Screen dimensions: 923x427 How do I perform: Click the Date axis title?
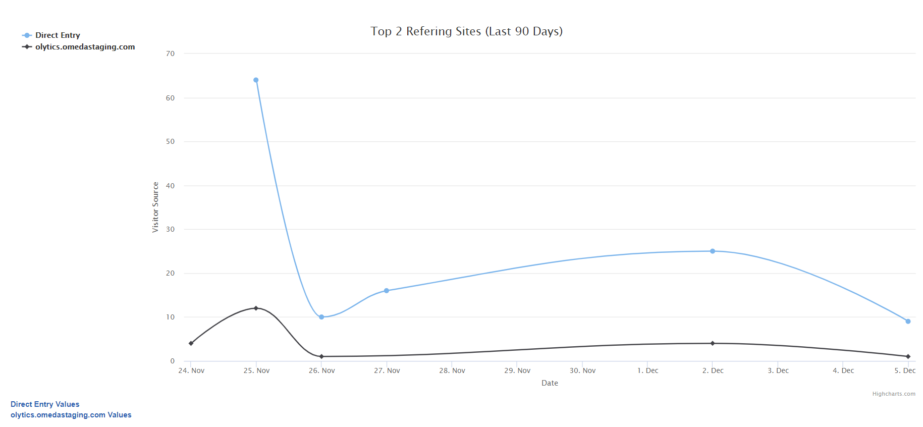550,383
